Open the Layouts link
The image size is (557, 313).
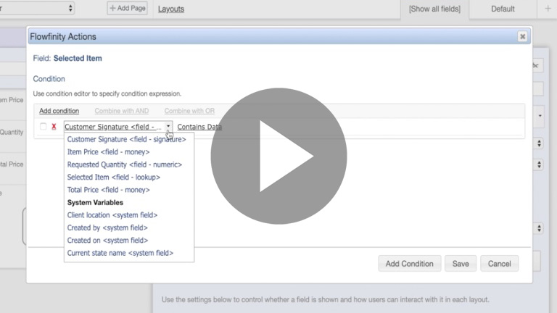170,9
